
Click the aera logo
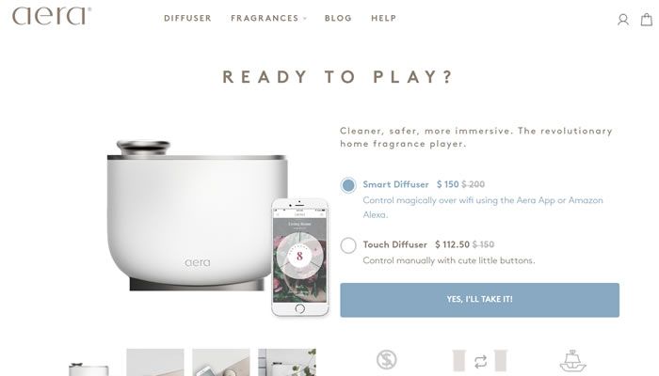[51, 16]
